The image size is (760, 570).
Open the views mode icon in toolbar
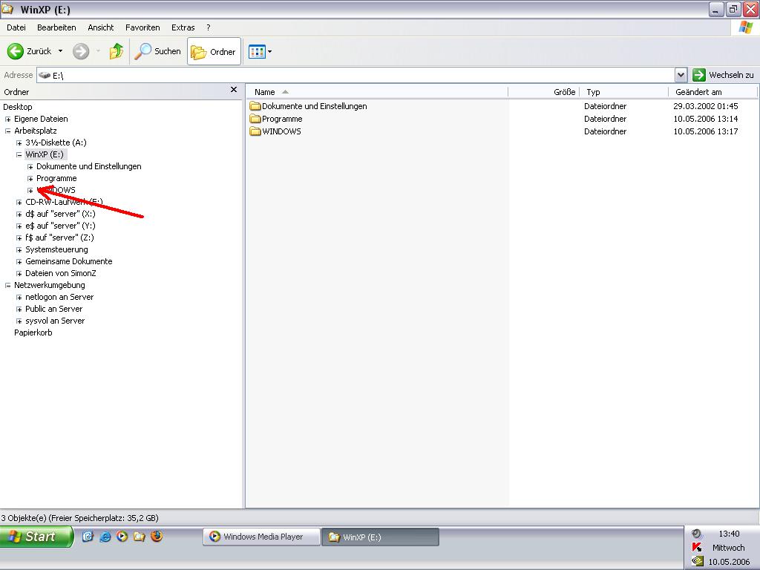pos(256,51)
